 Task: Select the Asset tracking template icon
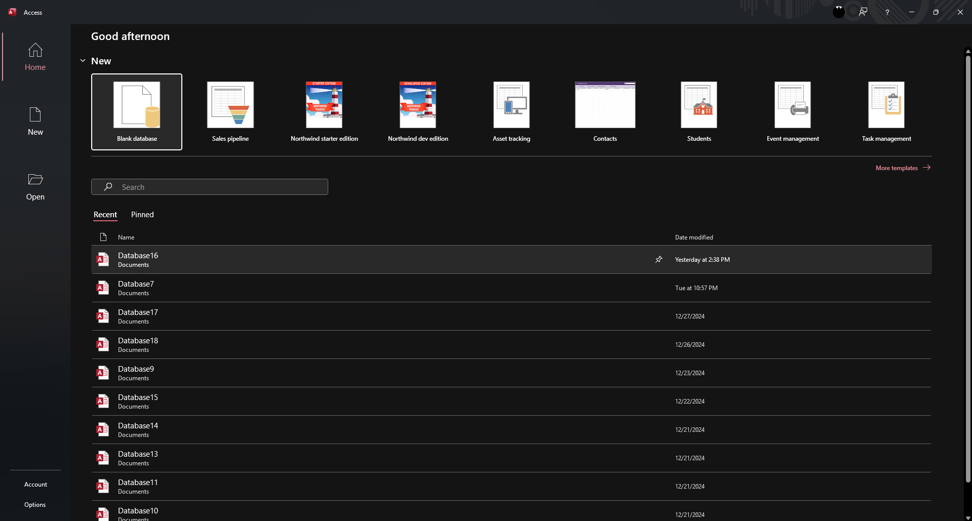click(x=511, y=105)
